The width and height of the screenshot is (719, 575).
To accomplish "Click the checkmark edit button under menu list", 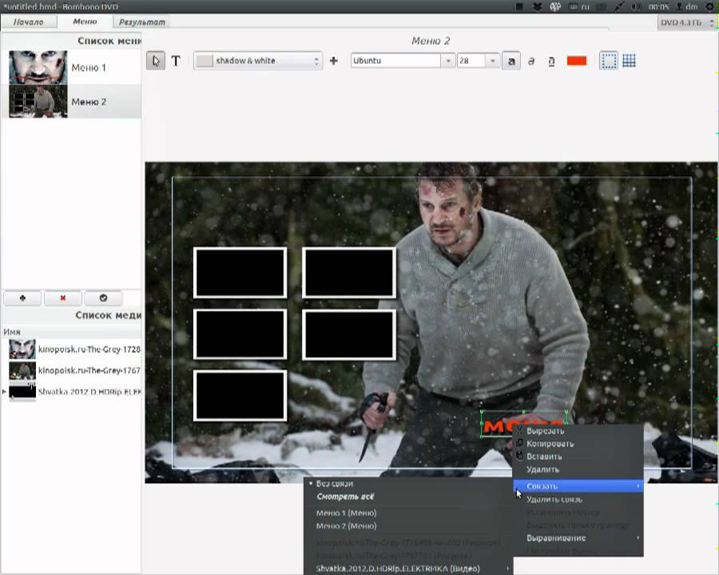I will (x=103, y=298).
